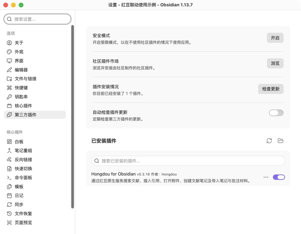The height and width of the screenshot is (234, 301).
Task: Click the folder icon beside 文件与链接
Action: coord(9,79)
